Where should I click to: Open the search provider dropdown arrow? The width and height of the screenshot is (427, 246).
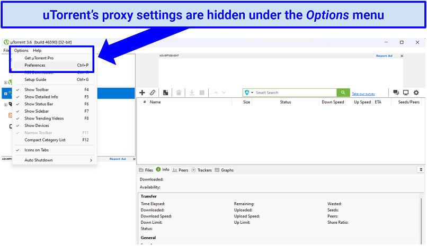(252, 93)
